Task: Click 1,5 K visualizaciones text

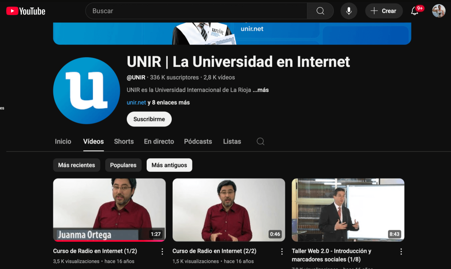Action: tap(196, 261)
